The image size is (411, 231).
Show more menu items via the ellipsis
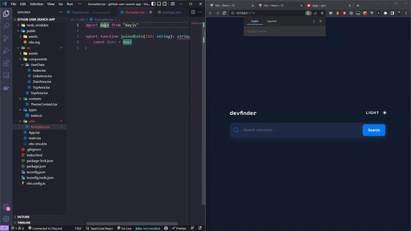pyautogui.click(x=80, y=4)
